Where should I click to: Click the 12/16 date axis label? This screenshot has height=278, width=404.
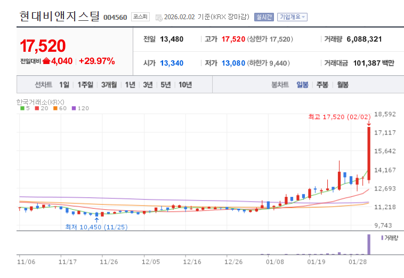point(192,262)
